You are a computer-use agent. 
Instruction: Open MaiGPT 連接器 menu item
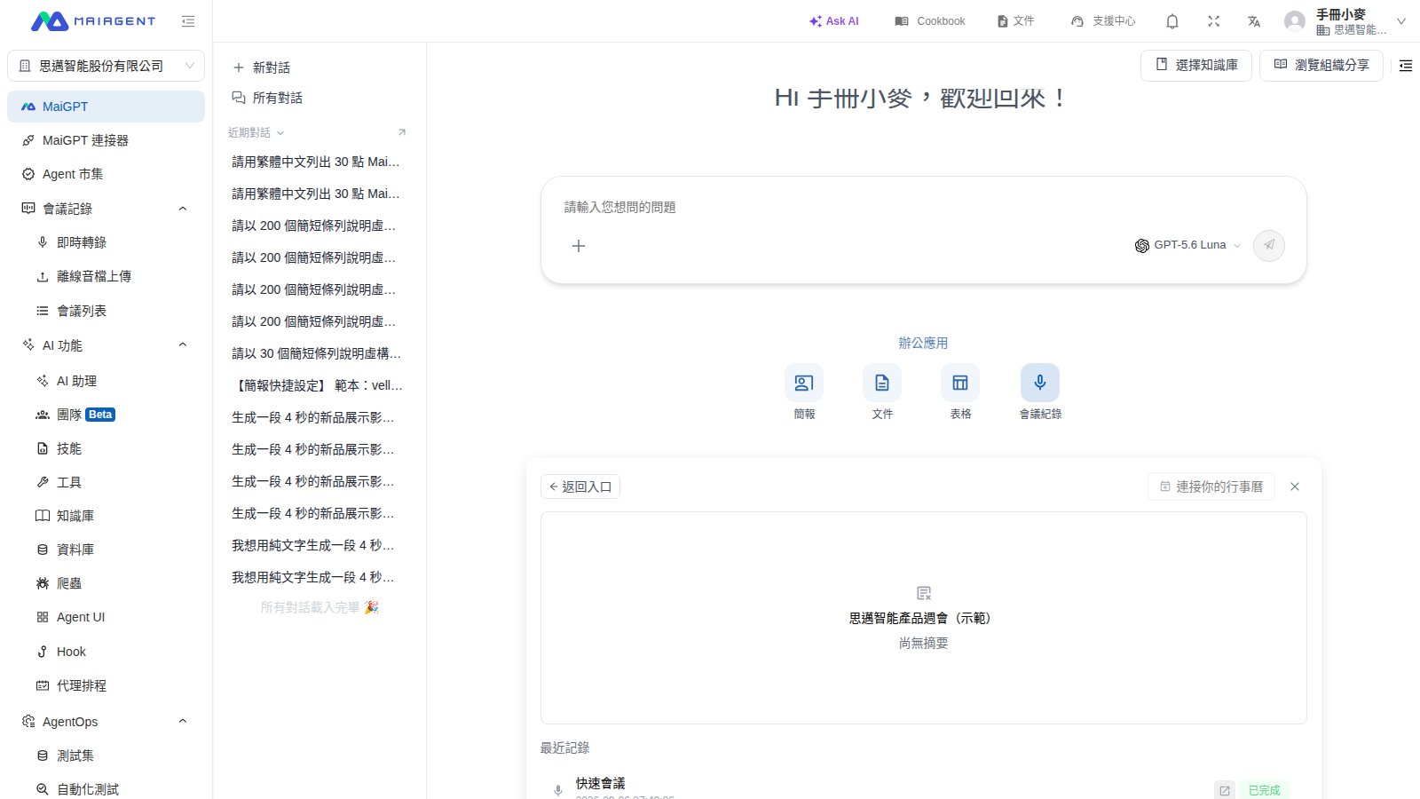tap(106, 140)
